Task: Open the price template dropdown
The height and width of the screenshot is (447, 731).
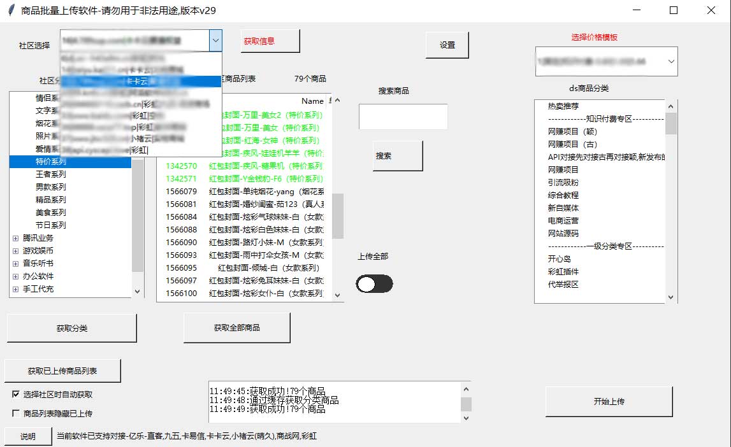Action: pyautogui.click(x=671, y=61)
